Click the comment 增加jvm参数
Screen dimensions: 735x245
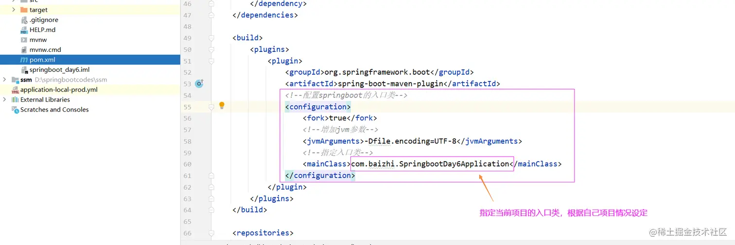340,130
